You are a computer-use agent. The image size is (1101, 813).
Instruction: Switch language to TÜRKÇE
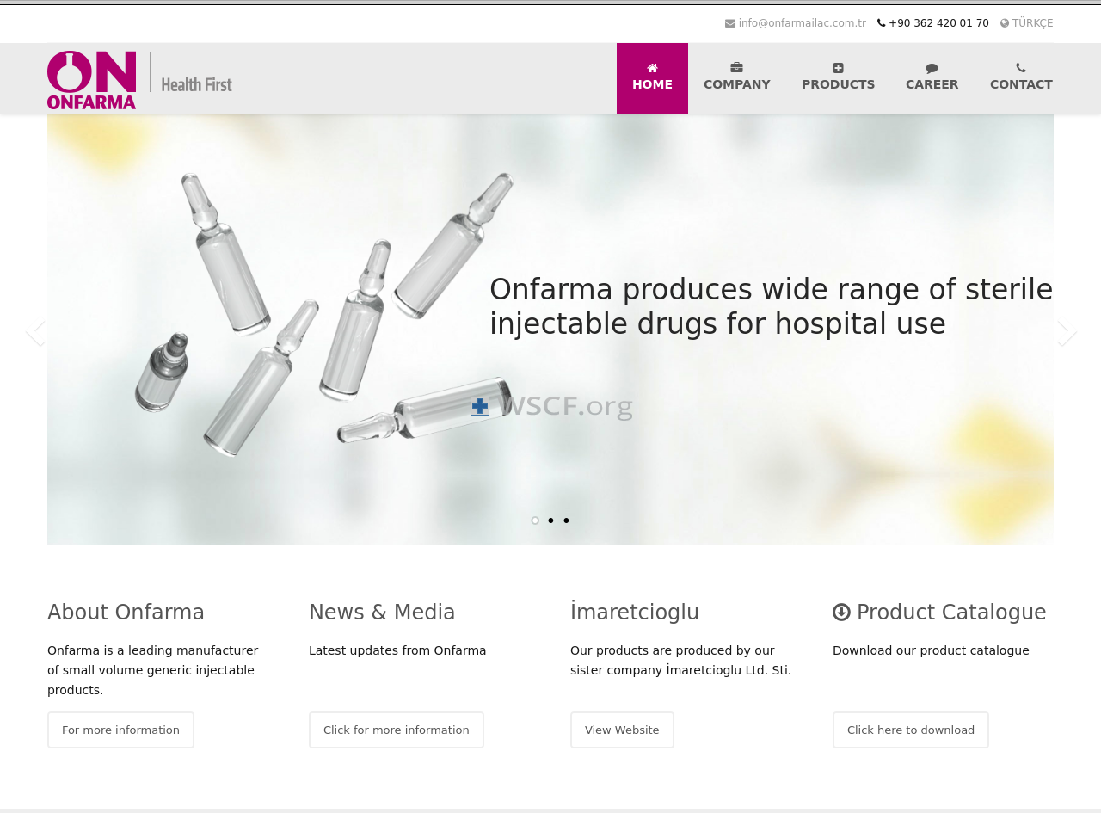point(1032,23)
